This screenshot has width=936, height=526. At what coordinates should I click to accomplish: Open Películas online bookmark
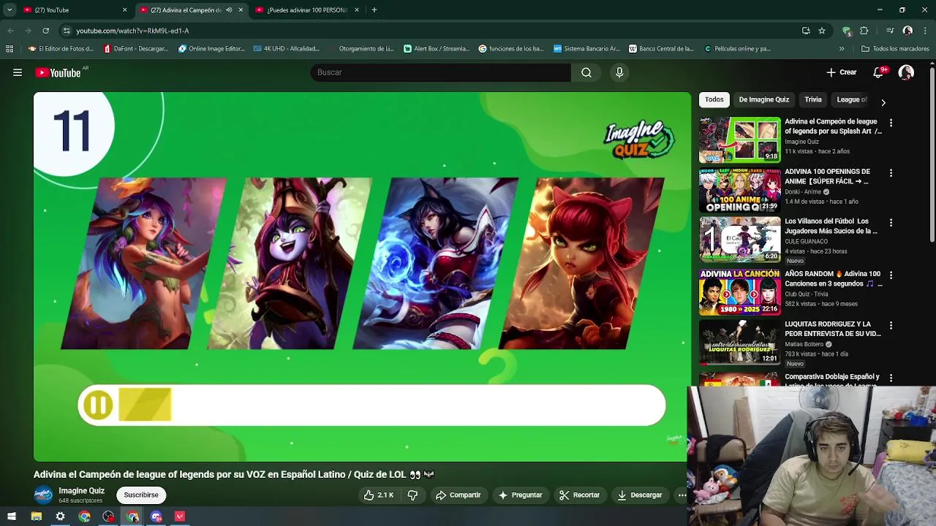[737, 49]
